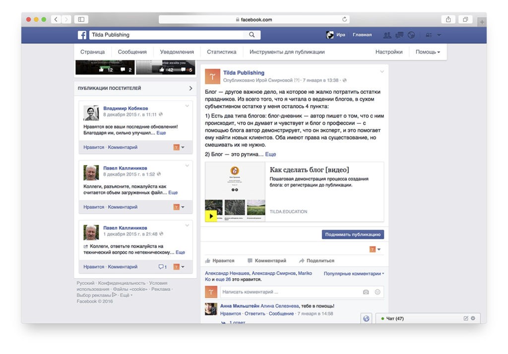508x354 pixels.
Task: Like the Tilda Publishing blog post
Action: [220, 261]
